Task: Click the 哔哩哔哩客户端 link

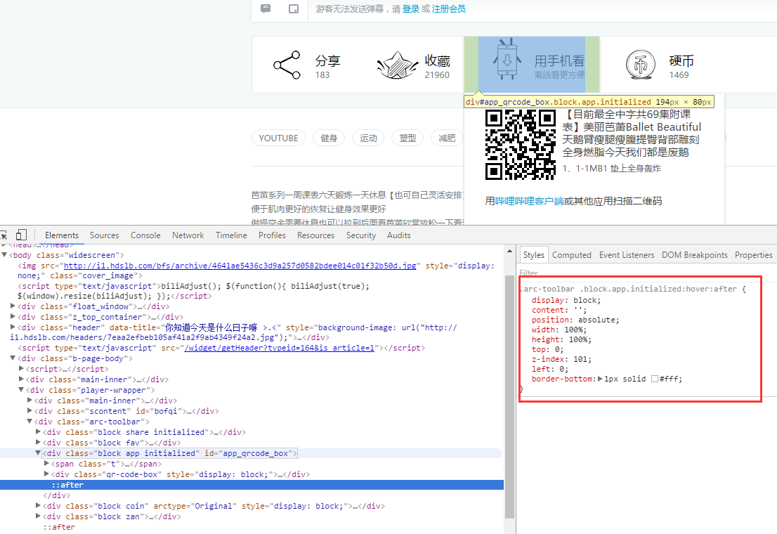Action: pyautogui.click(x=529, y=201)
